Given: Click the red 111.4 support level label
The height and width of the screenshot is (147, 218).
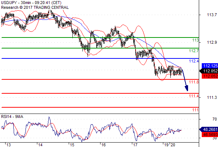Looking at the screenshot, I should [x=194, y=96].
